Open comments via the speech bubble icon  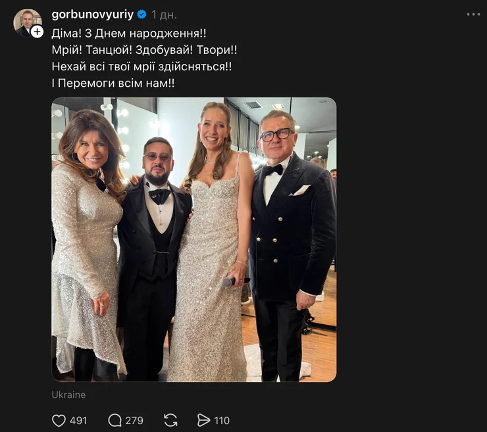(x=115, y=420)
